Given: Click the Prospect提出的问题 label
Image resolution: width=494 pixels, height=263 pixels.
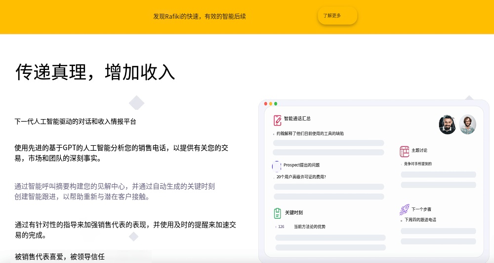Looking at the screenshot, I should tap(301, 165).
